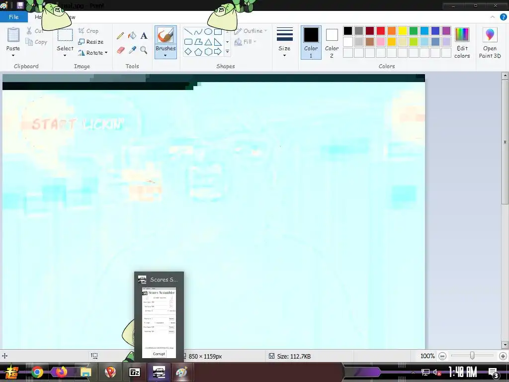Open Chrome from the taskbar
This screenshot has width=509, height=382.
(37, 372)
